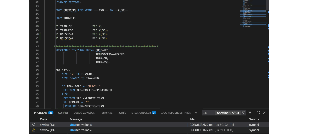Maximize the bottom panel size
Image resolution: width=325 pixels, height=134 pixels.
(258, 113)
